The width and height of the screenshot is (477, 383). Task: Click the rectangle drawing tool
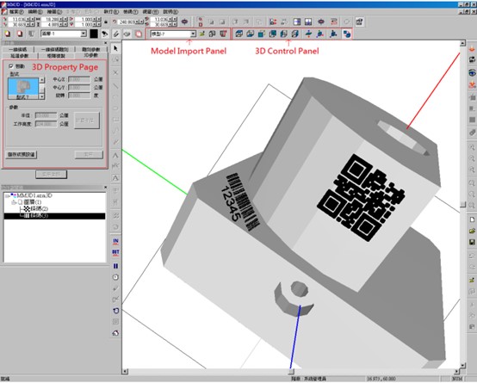pyautogui.click(x=115, y=120)
